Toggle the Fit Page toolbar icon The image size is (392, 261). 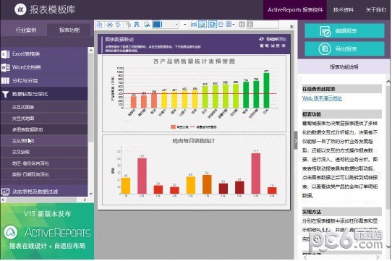coord(202,25)
